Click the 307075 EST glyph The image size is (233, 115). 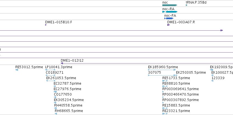click(162, 75)
